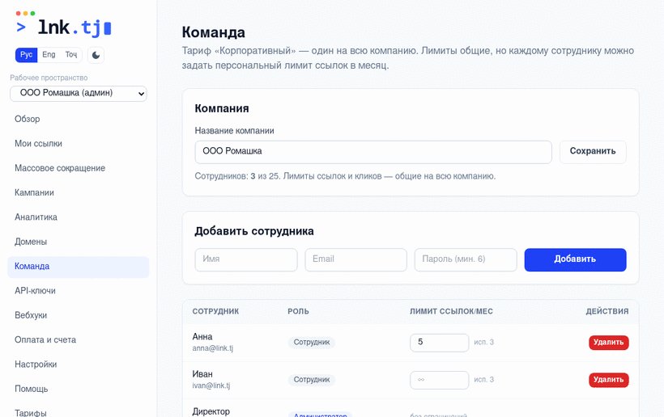Open Помощь page
The image size is (664, 417).
79,389
